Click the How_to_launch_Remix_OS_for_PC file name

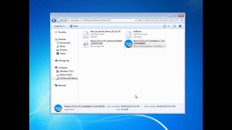click(x=105, y=31)
